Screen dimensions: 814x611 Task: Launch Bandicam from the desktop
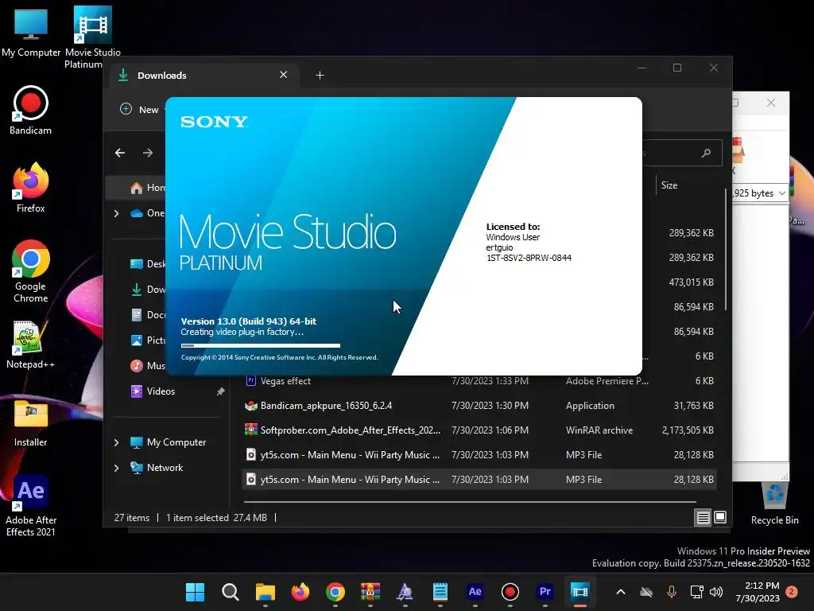pyautogui.click(x=31, y=110)
